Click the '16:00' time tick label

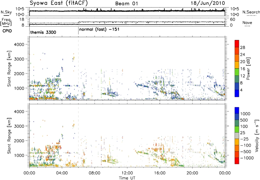[160, 173]
